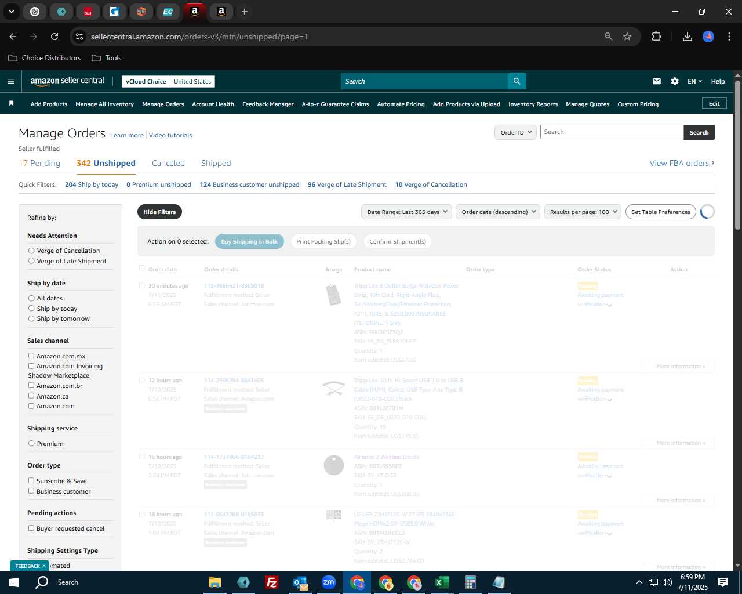The height and width of the screenshot is (594, 742).
Task: Open a new browser tab with plus icon
Action: (x=245, y=12)
